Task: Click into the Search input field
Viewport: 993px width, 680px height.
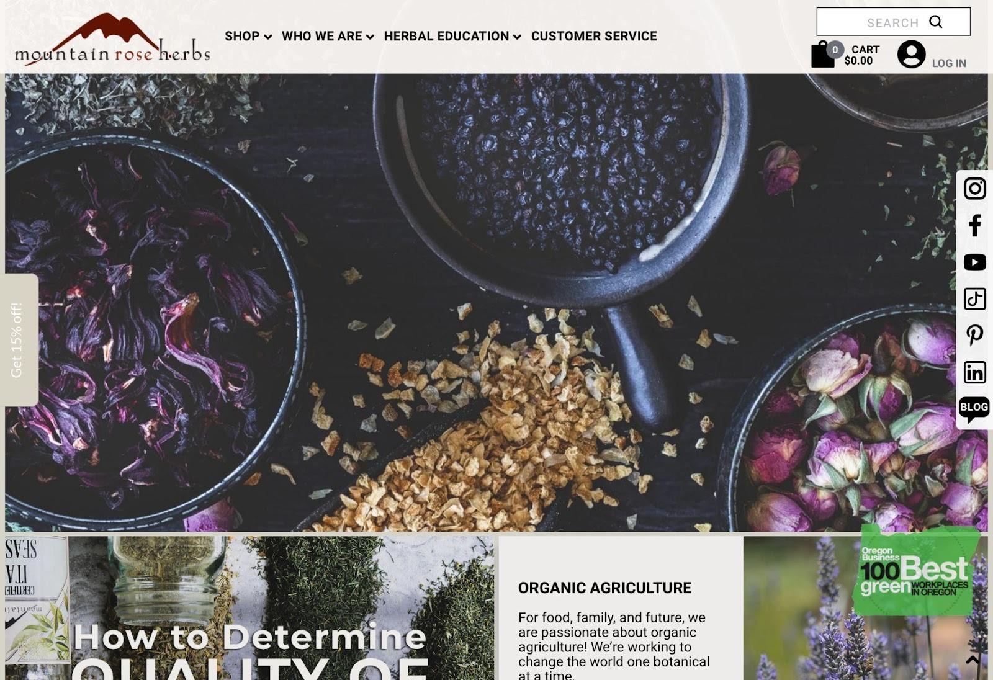Action: 893,22
